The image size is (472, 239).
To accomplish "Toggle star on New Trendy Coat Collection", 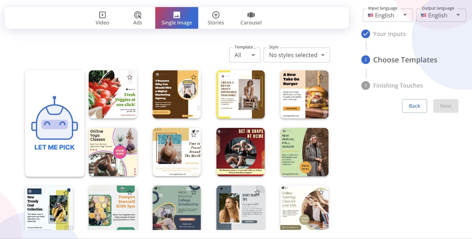I will coord(66,192).
